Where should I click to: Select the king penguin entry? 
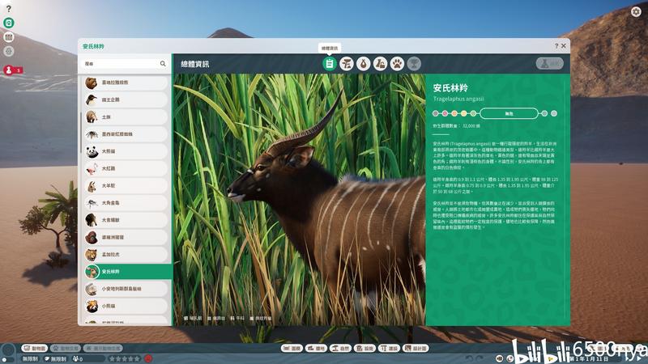point(126,99)
